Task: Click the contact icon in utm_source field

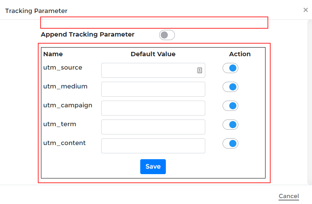Action: pyautogui.click(x=200, y=70)
